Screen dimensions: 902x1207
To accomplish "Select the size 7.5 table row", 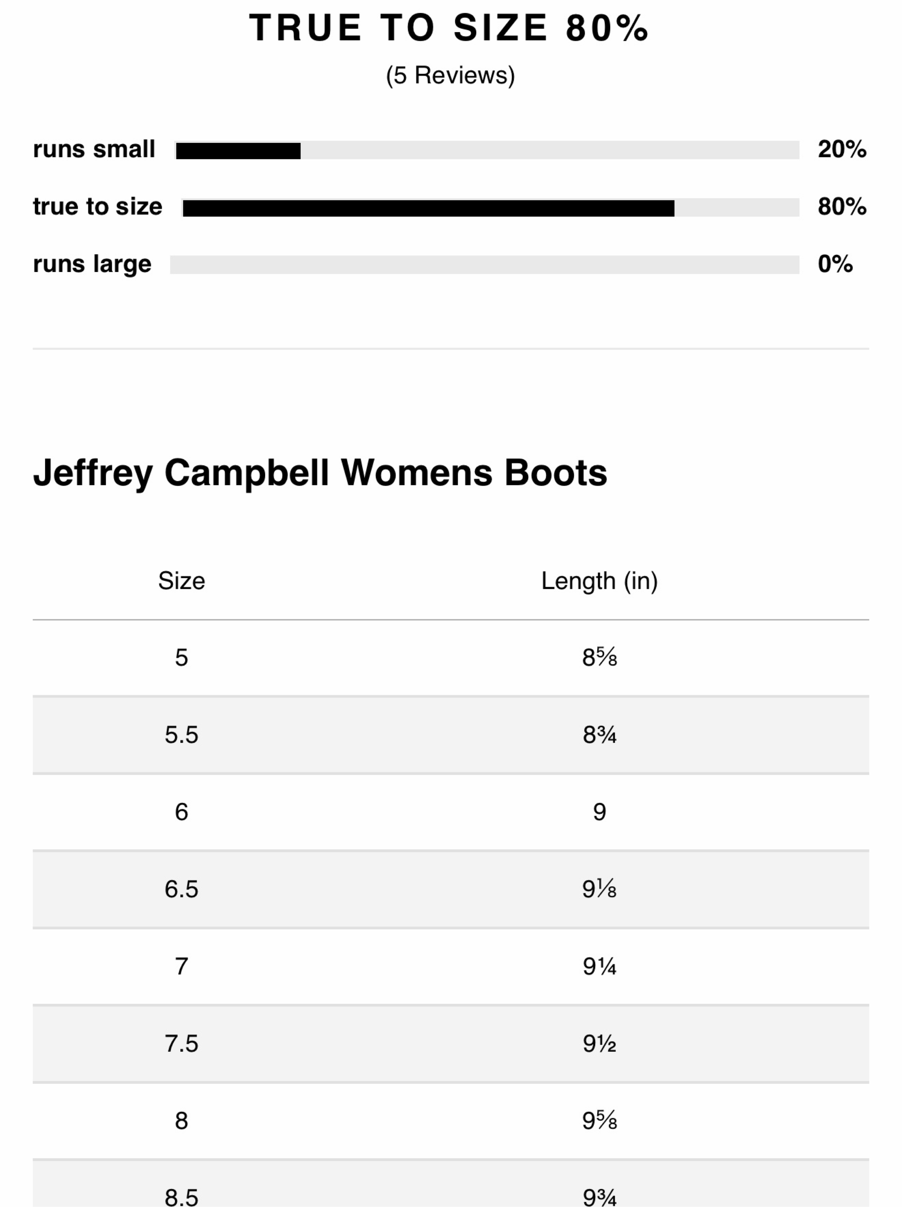I will coord(451,1044).
